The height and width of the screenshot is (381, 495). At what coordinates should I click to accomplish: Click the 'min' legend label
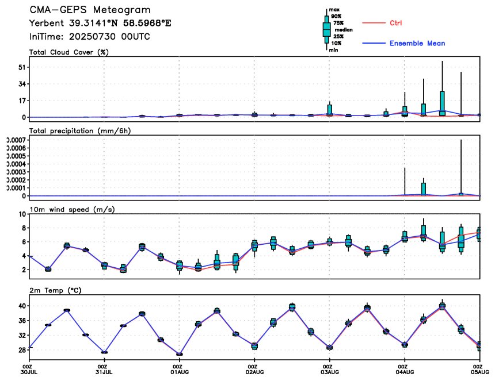pyautogui.click(x=333, y=50)
